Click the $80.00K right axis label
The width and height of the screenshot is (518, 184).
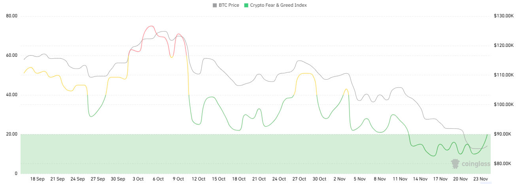coord(503,164)
